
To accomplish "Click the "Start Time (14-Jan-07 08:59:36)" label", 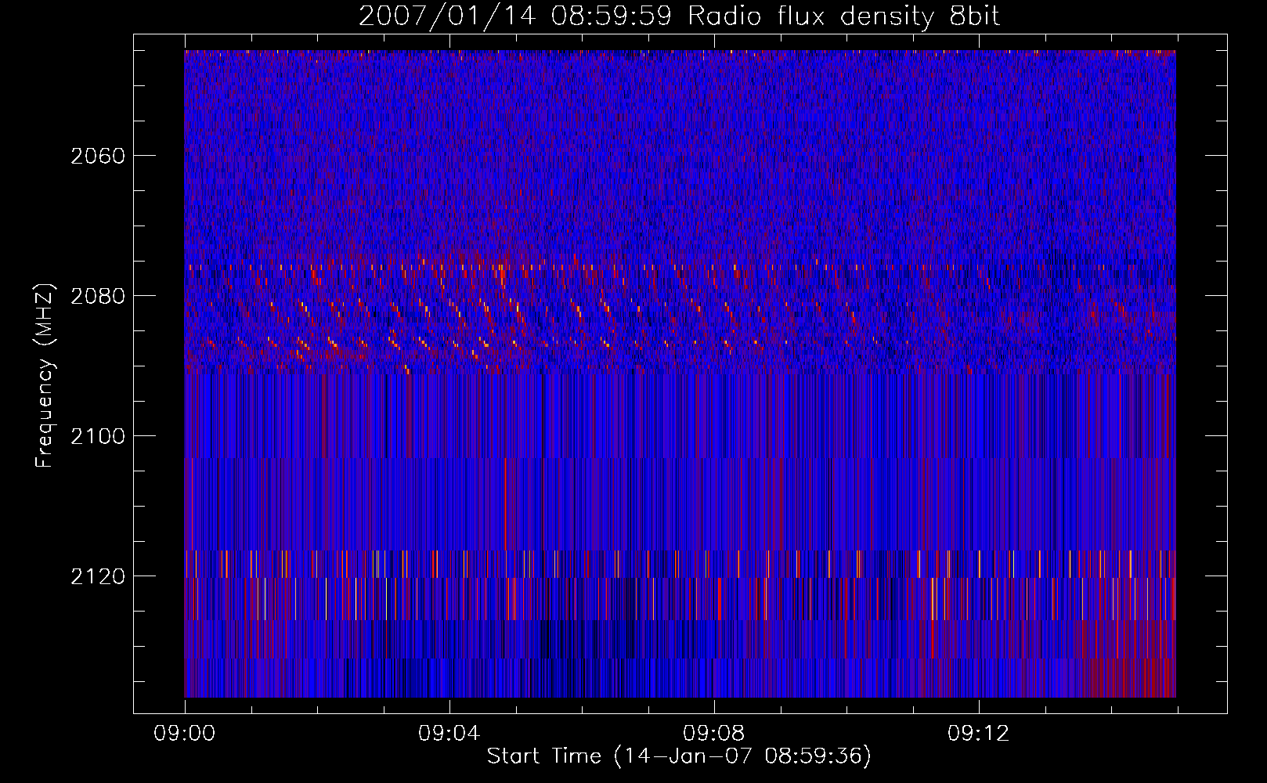I will (679, 756).
